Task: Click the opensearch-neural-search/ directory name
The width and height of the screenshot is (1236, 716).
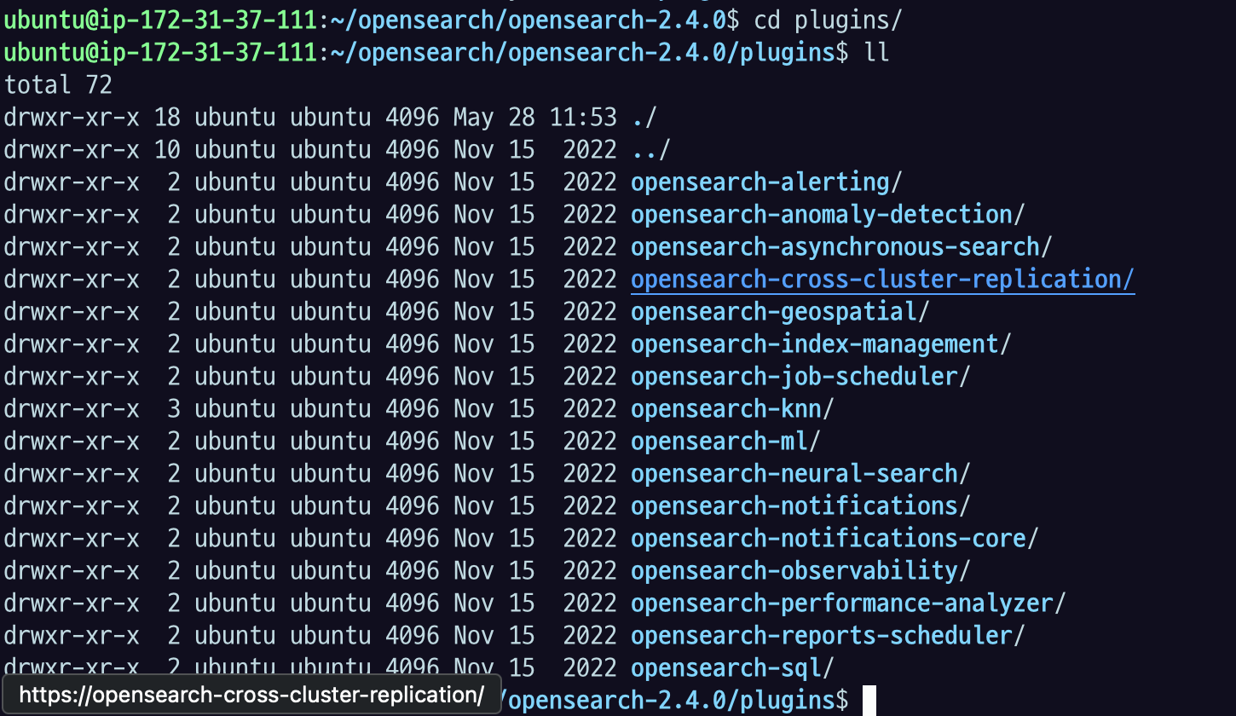Action: tap(800, 474)
